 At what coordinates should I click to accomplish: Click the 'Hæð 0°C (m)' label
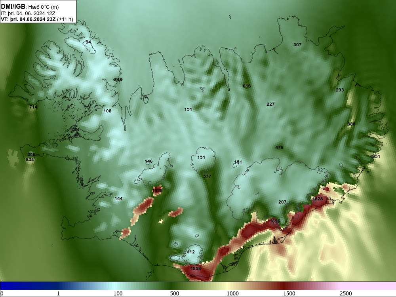43,7
